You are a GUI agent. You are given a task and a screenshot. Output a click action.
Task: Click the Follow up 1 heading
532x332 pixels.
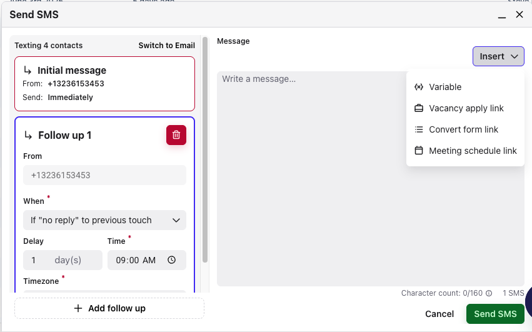click(65, 136)
